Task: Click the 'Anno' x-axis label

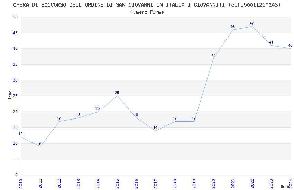Action: coord(285,187)
